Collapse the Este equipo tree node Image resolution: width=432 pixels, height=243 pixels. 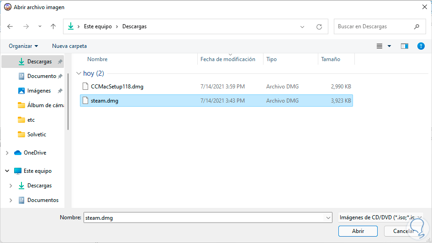(7, 171)
